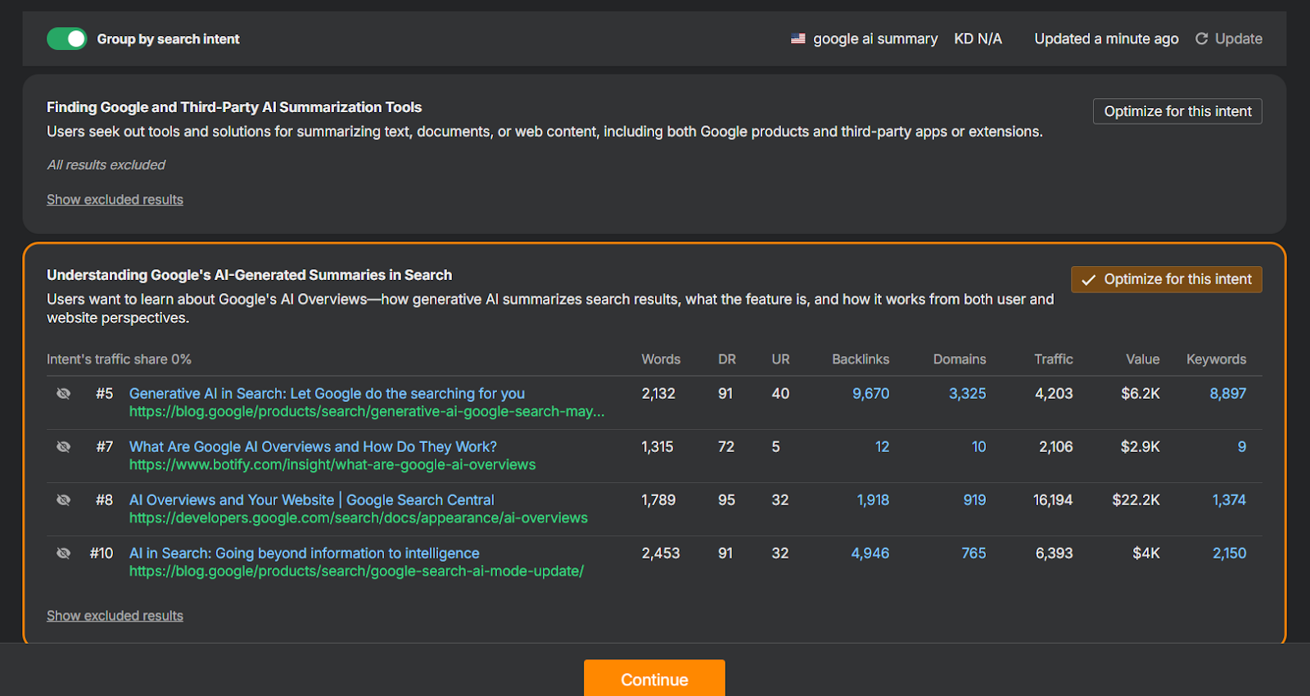1310x696 pixels.
Task: Click heading Finding Google and Third-Party AI Summarization Tools
Action: click(x=234, y=107)
